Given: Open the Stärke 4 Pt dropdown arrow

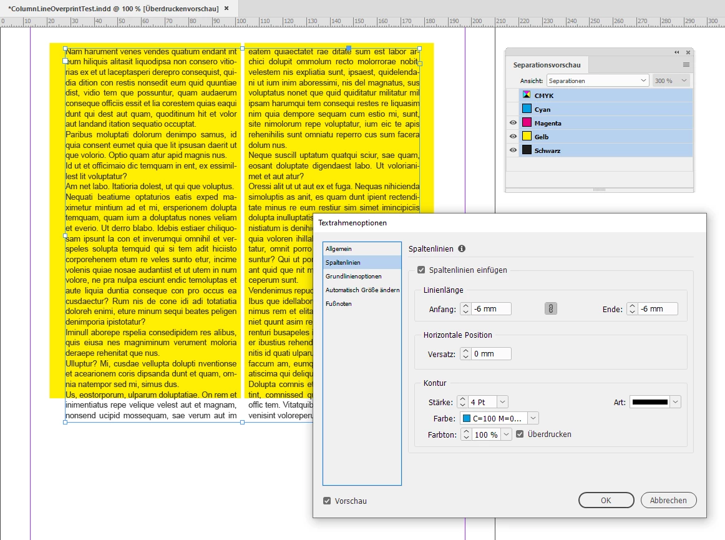Looking at the screenshot, I should (503, 402).
